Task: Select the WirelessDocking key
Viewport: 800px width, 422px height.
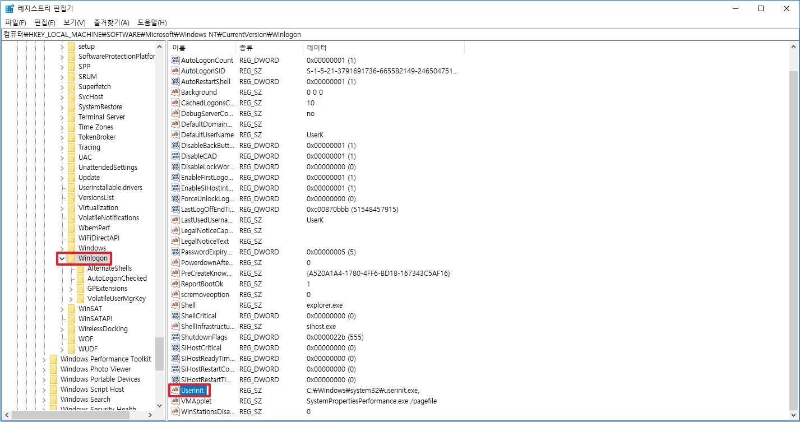Action: pyautogui.click(x=103, y=328)
